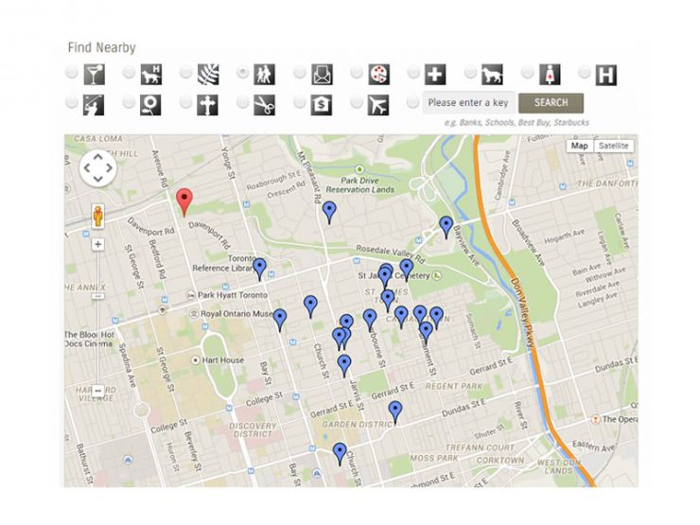
Task: Select the hospital plus-sign radio button
Action: pyautogui.click(x=414, y=73)
